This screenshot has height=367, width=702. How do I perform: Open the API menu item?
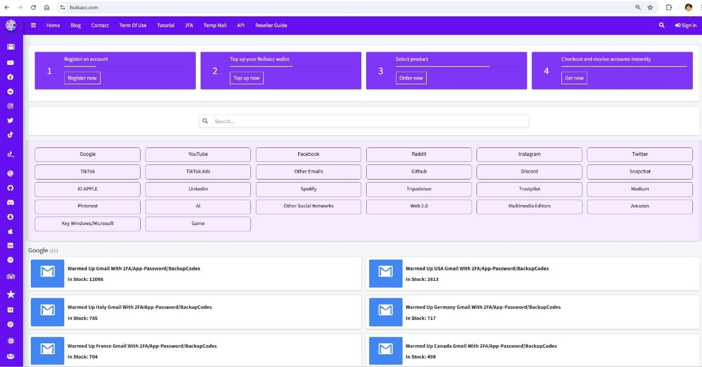(x=241, y=25)
